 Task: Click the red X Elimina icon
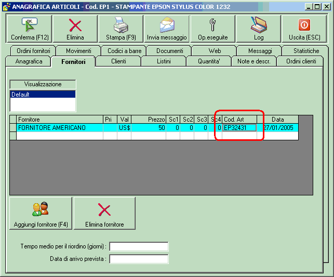coord(75,25)
